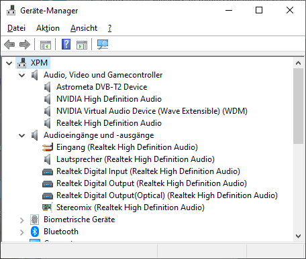The image size is (306, 259).
Task: Open the ? help menu
Action: [x=109, y=28]
